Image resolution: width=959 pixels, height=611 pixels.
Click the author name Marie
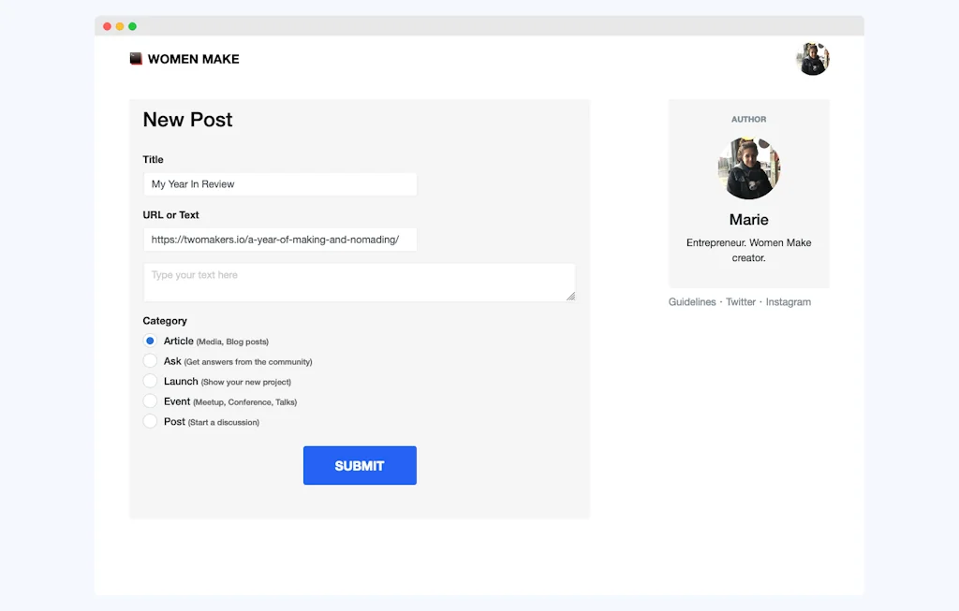[748, 220]
